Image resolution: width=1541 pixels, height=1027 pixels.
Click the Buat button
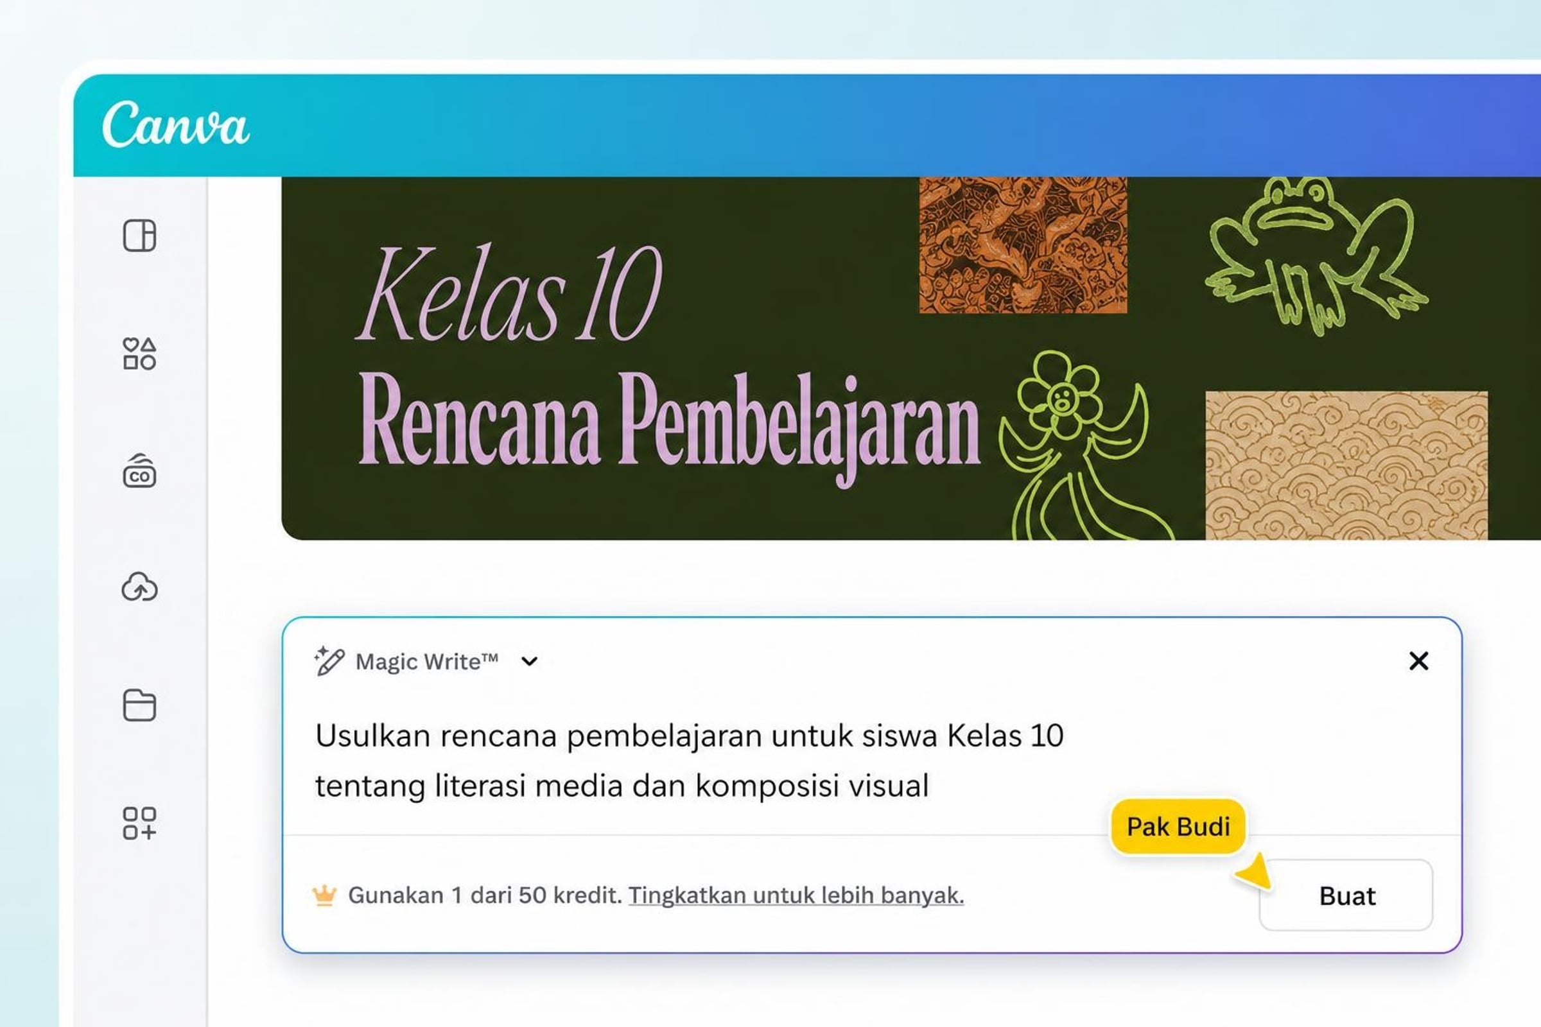coord(1346,895)
